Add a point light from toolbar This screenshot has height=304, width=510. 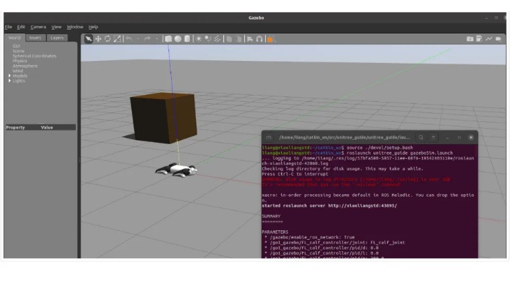pos(199,39)
